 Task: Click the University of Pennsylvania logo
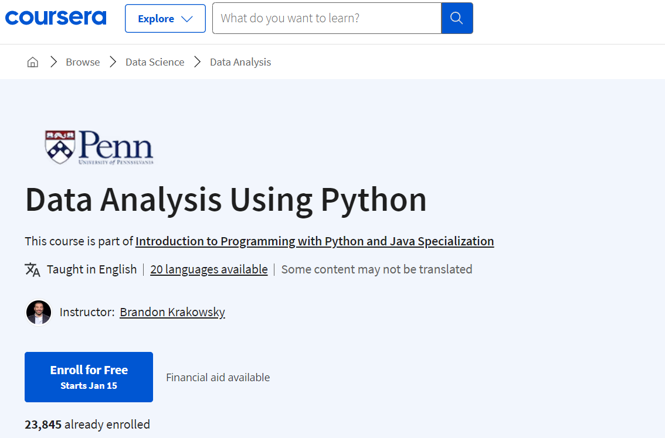(x=99, y=147)
